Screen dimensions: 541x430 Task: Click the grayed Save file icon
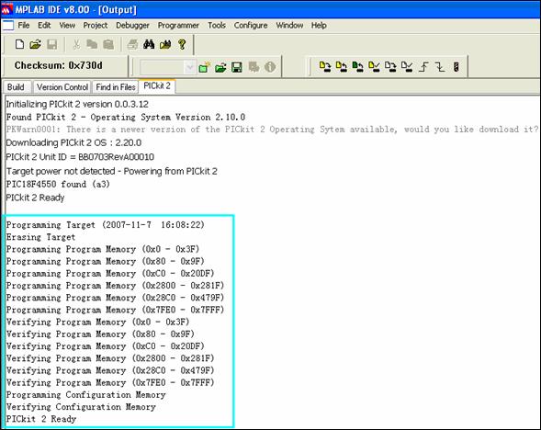pyautogui.click(x=51, y=44)
